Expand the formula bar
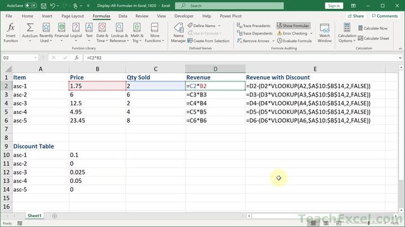The width and height of the screenshot is (405, 227). [400, 57]
